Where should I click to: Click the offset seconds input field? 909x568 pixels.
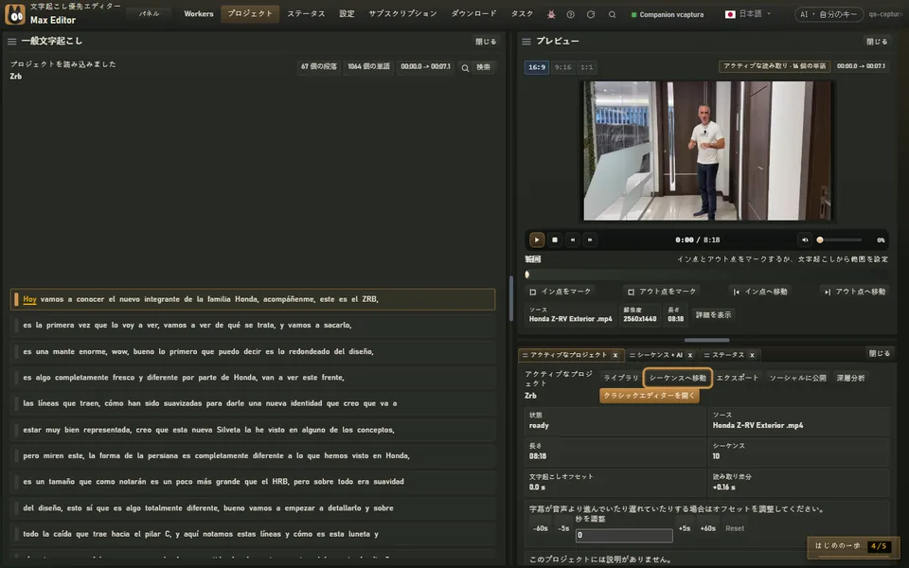pos(624,535)
